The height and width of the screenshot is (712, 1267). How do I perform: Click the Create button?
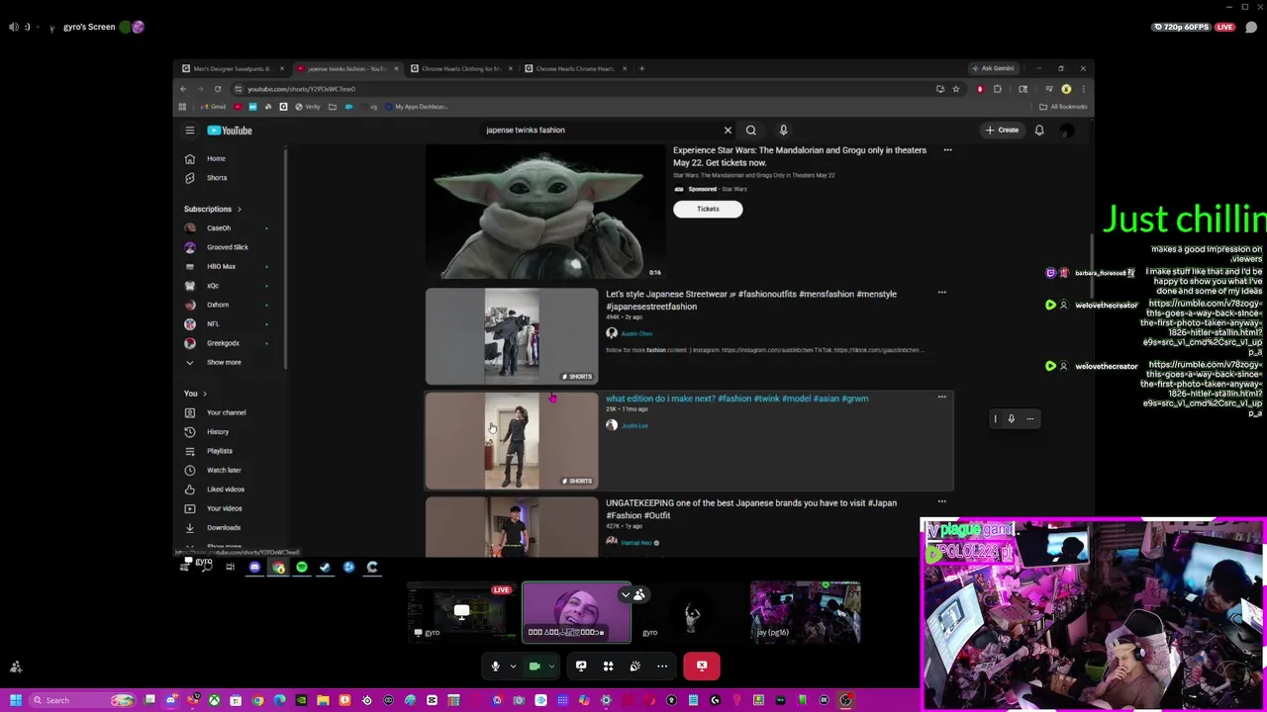[x=1002, y=131]
